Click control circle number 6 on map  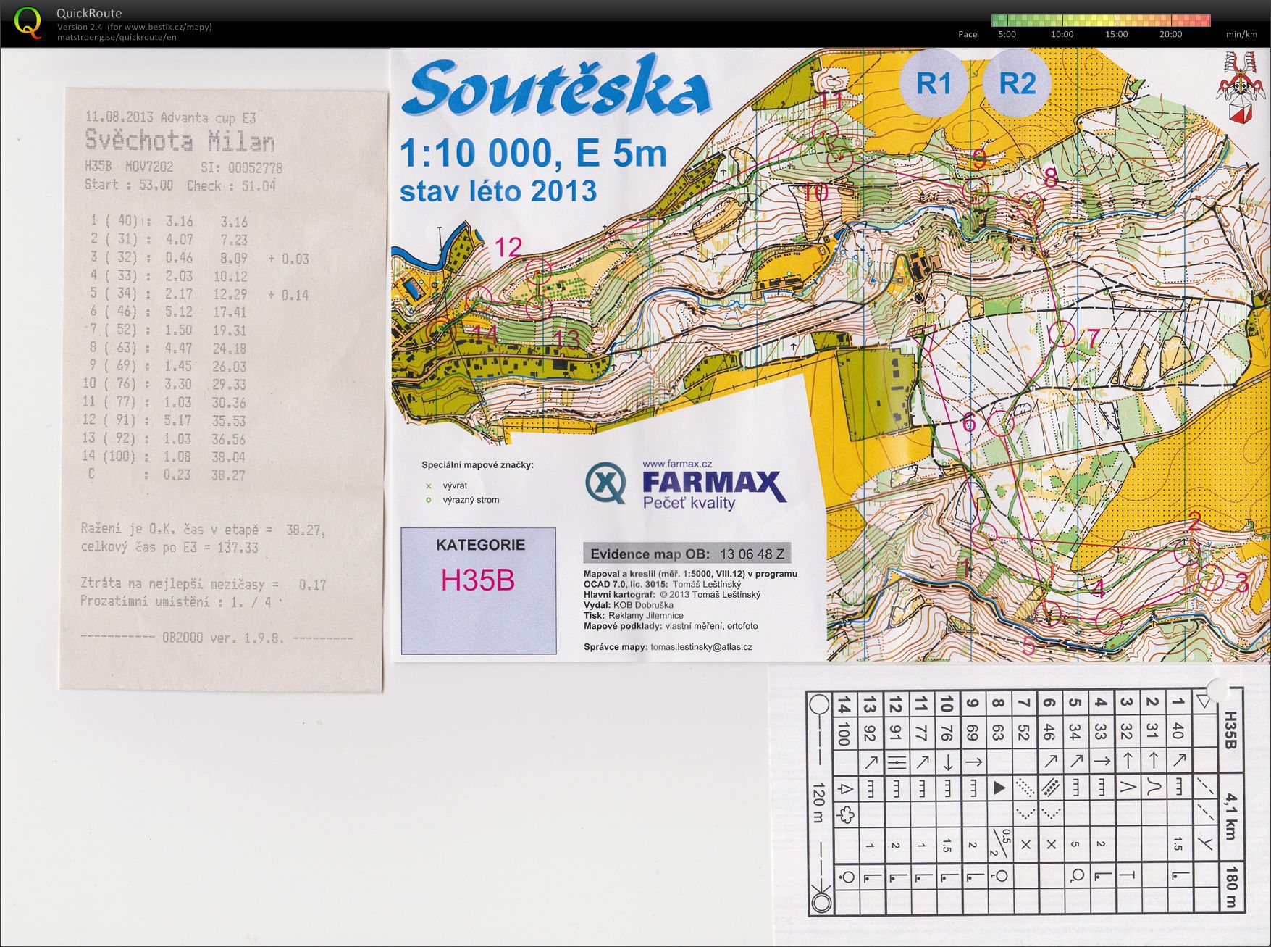tap(1001, 423)
